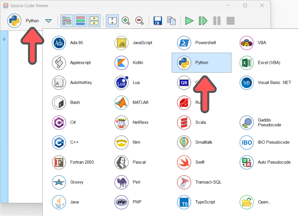Pick the Fortran 2003 icon
Viewport: 298px width, 216px height.
pos(59,162)
